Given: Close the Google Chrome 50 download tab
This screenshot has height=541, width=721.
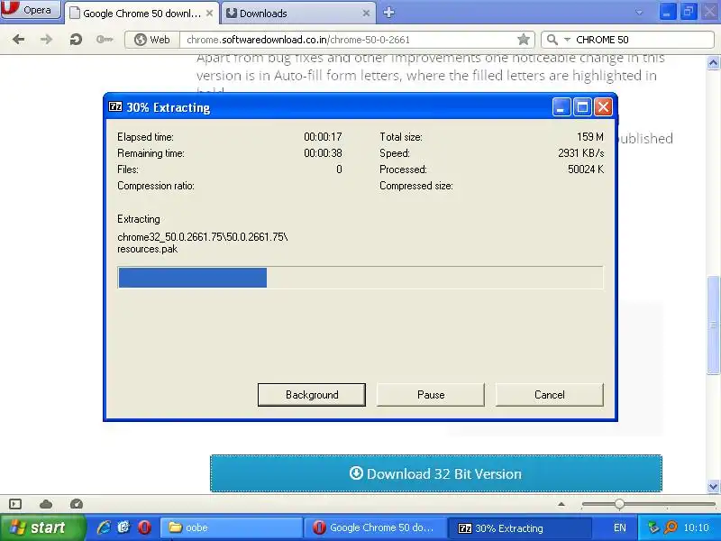Looking at the screenshot, I should pos(209,14).
